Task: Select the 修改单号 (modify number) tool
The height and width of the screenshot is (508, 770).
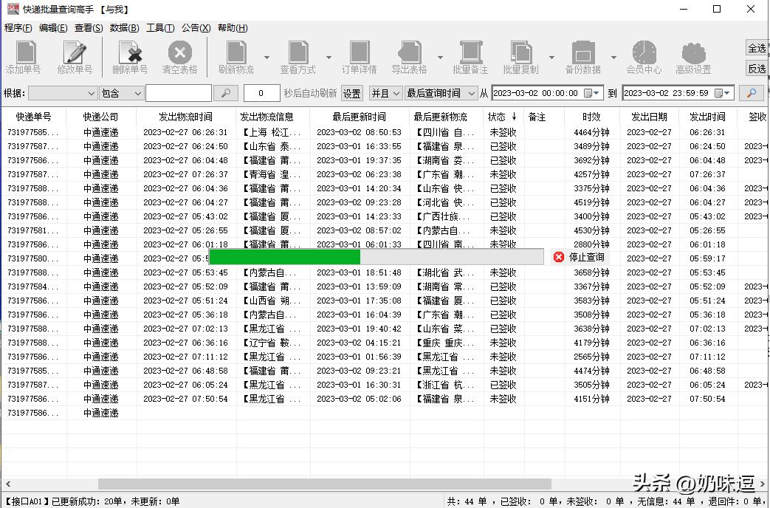Action: [73, 55]
